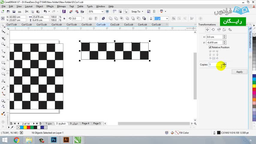The width and height of the screenshot is (256, 144).
Task: Toggle the lock ratio padlock
Action: pos(64,19)
